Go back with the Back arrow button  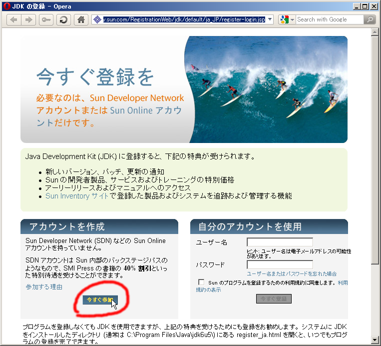(x=14, y=19)
